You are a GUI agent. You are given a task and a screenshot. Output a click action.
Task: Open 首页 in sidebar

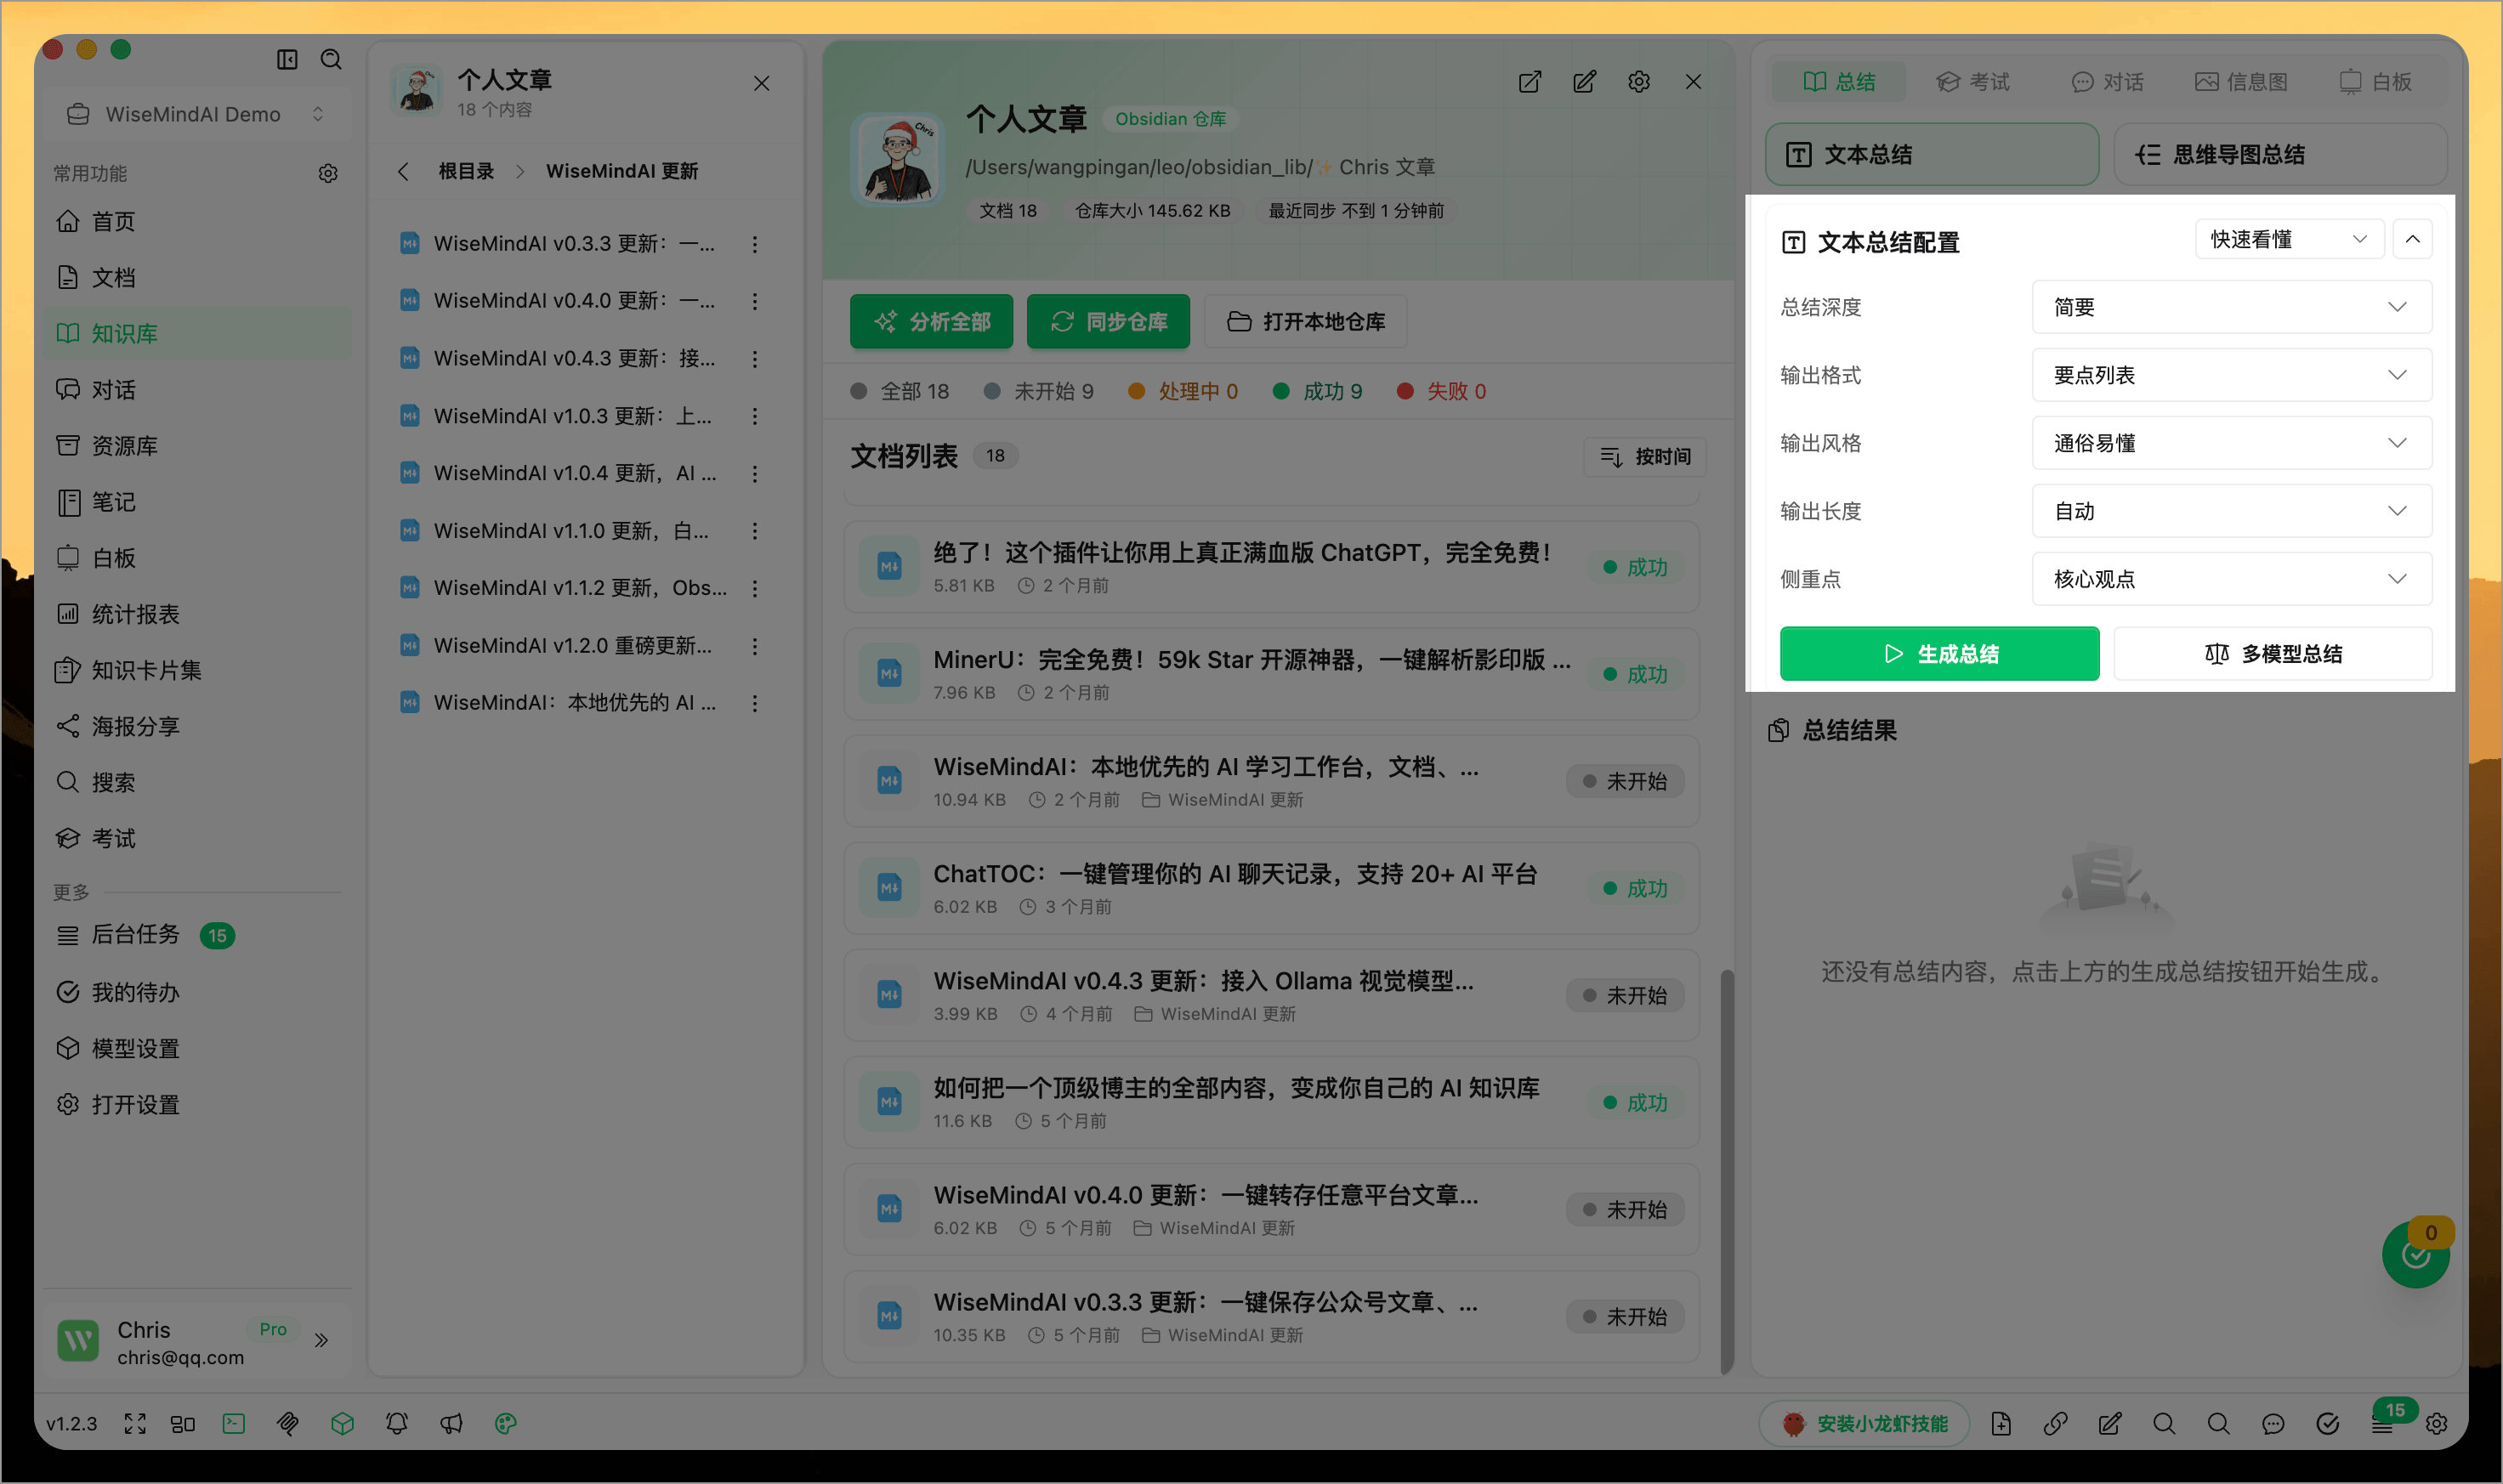197,222
